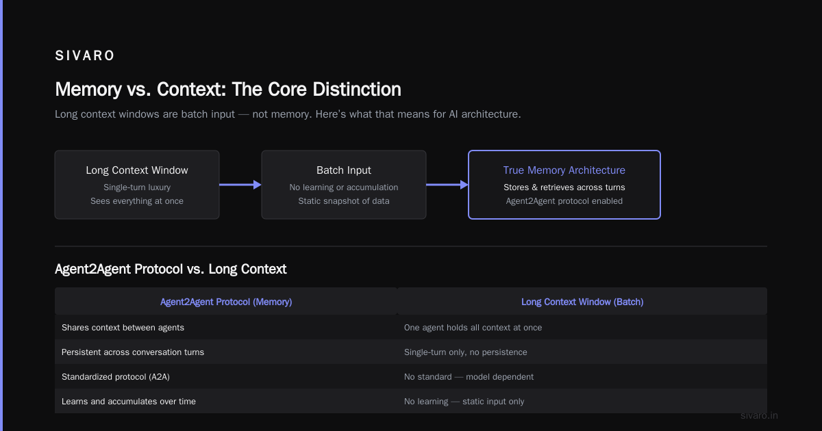Viewport: 822px width, 431px height.
Task: Click 'Stores & retrieves across turns' text
Action: [564, 187]
